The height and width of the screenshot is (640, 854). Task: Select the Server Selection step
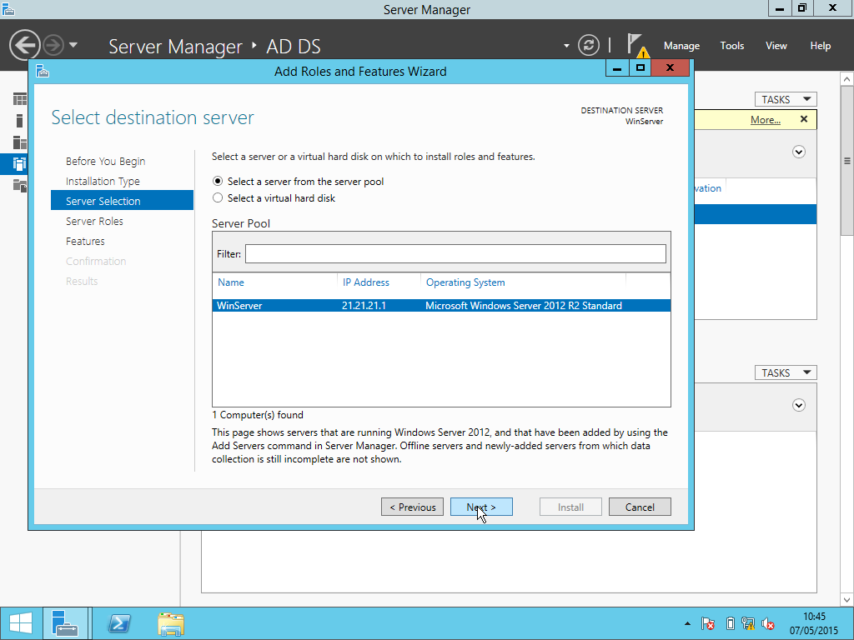point(122,201)
